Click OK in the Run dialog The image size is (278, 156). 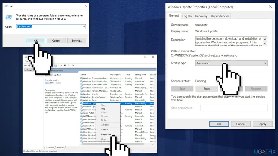pos(36,41)
